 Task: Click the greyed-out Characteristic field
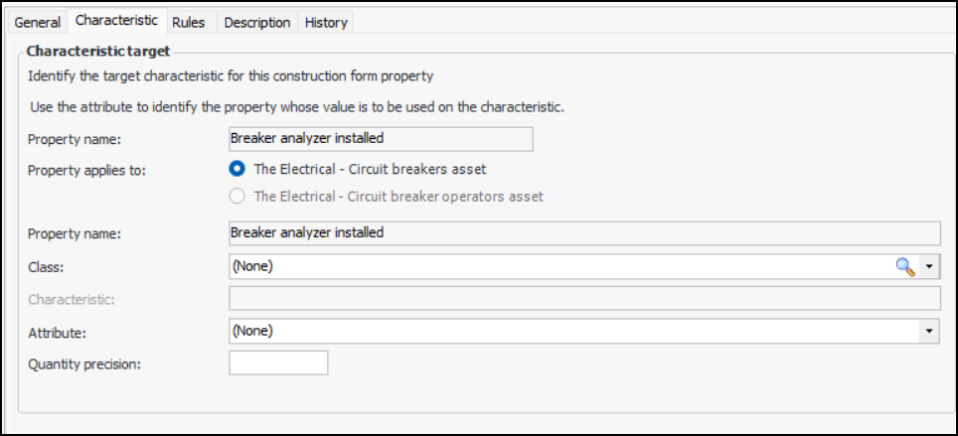coord(584,298)
